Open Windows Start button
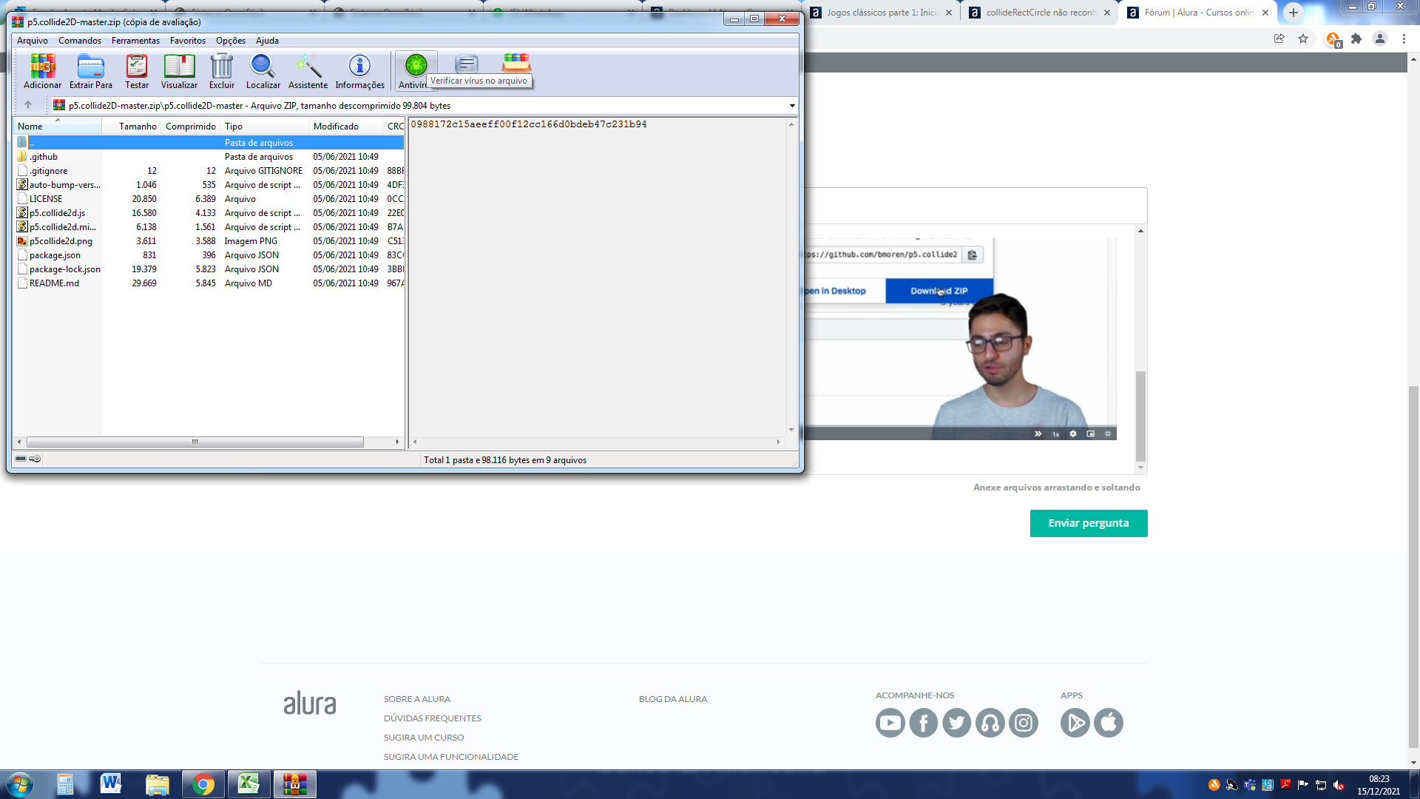The image size is (1420, 799). pos(19,784)
